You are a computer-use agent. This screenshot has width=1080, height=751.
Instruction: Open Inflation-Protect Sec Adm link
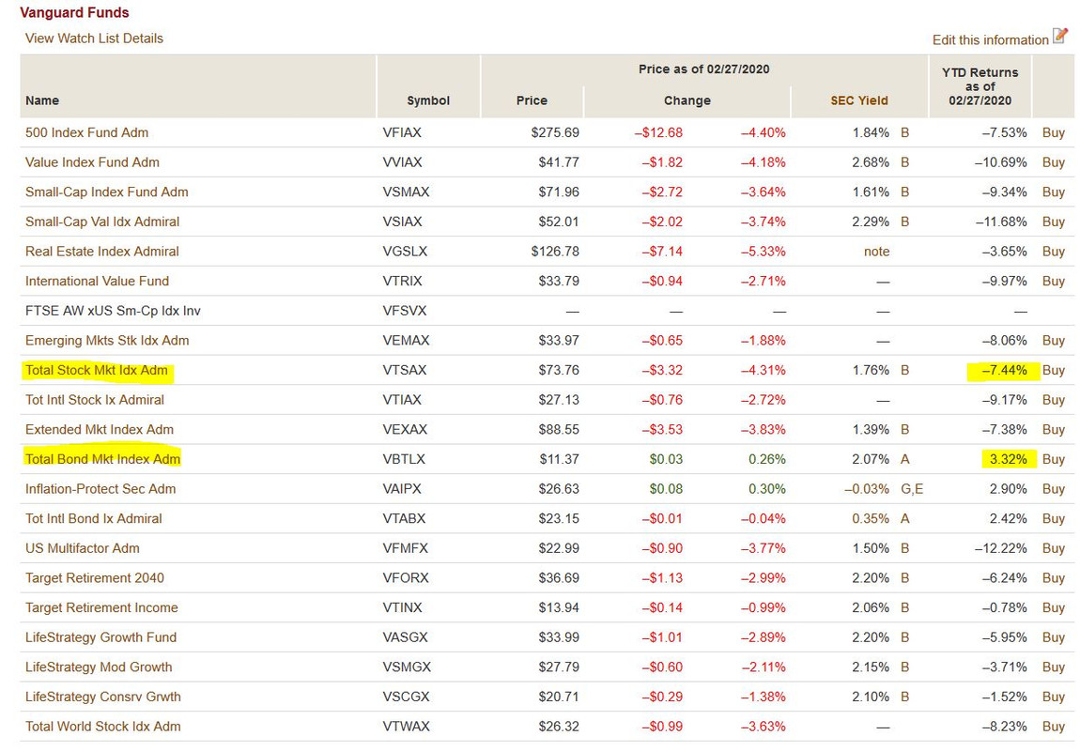[100, 488]
